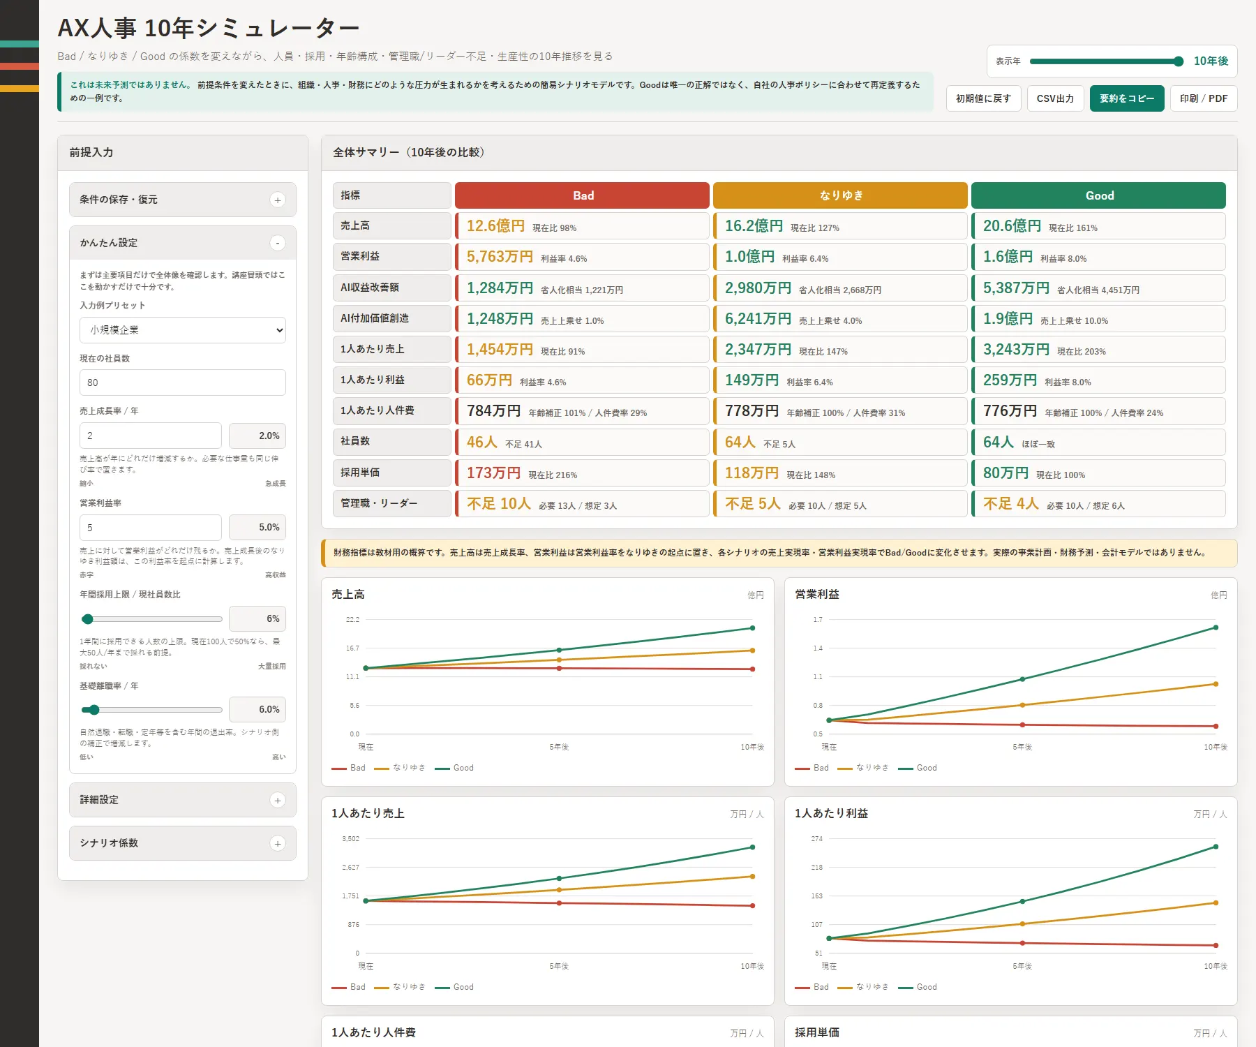
Task: Click the CSV出力 button
Action: pyautogui.click(x=1055, y=98)
